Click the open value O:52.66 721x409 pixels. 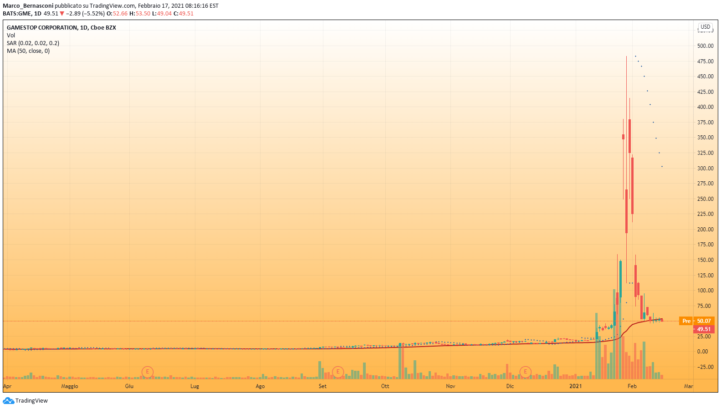coord(117,14)
